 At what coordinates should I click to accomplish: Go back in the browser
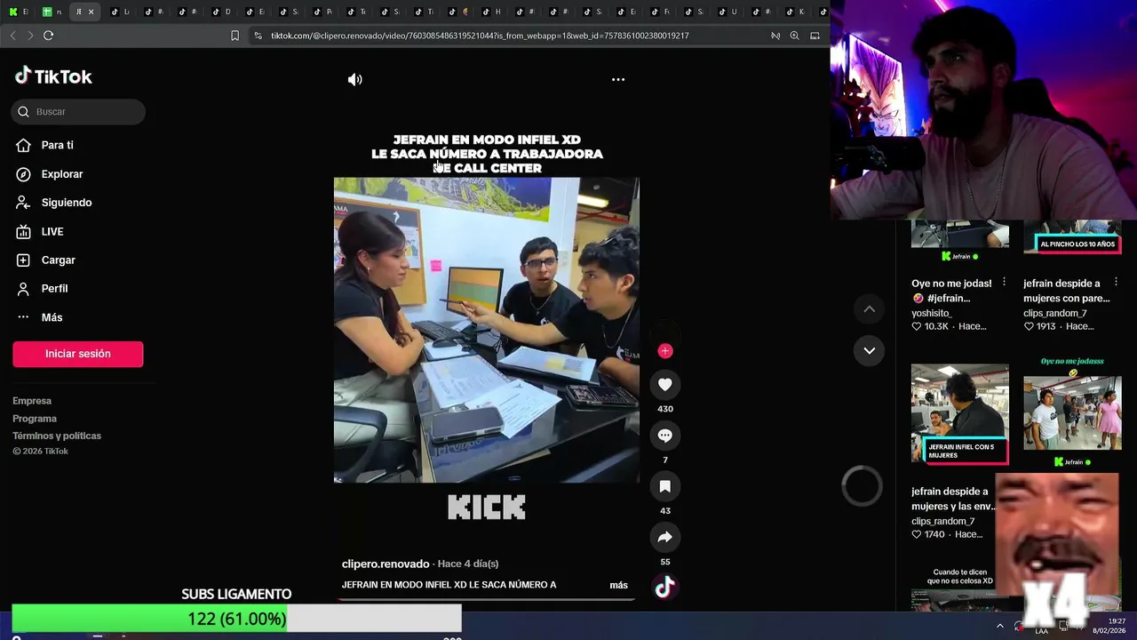click(x=12, y=36)
